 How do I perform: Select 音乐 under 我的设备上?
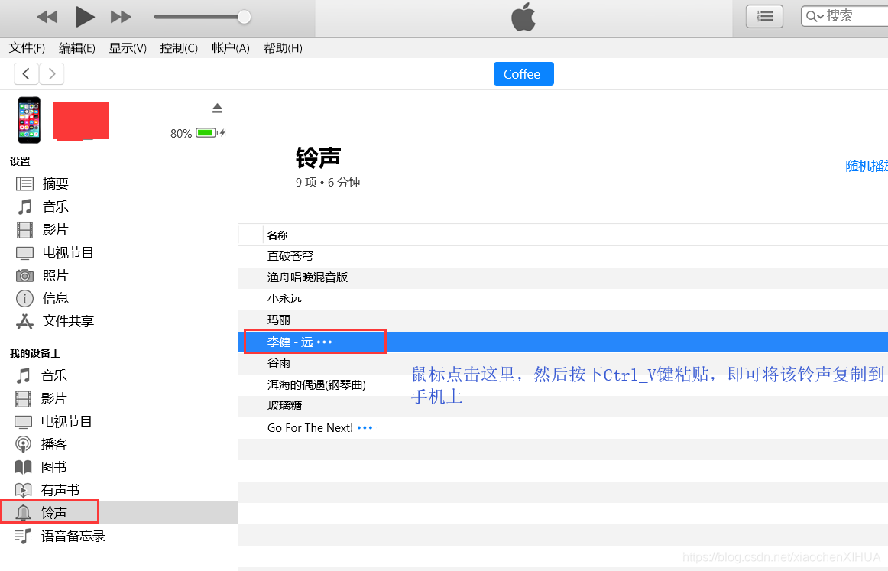(54, 375)
